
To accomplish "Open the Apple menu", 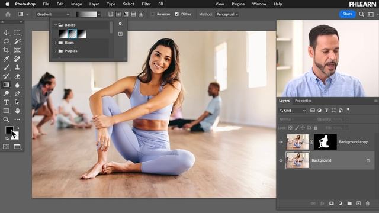I will pos(8,4).
